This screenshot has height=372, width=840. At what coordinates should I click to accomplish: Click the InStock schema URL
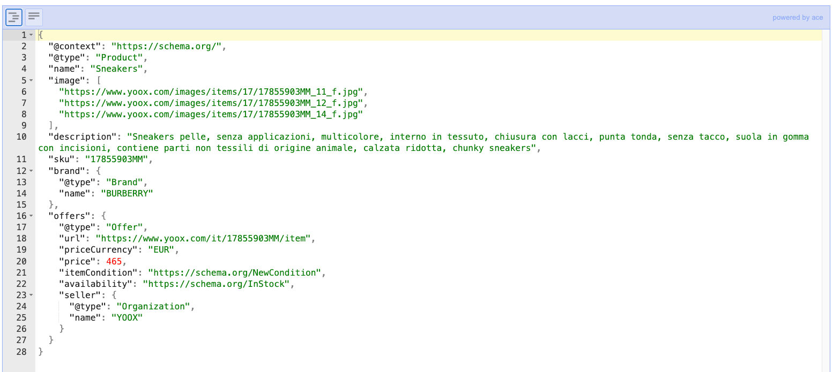pyautogui.click(x=216, y=284)
